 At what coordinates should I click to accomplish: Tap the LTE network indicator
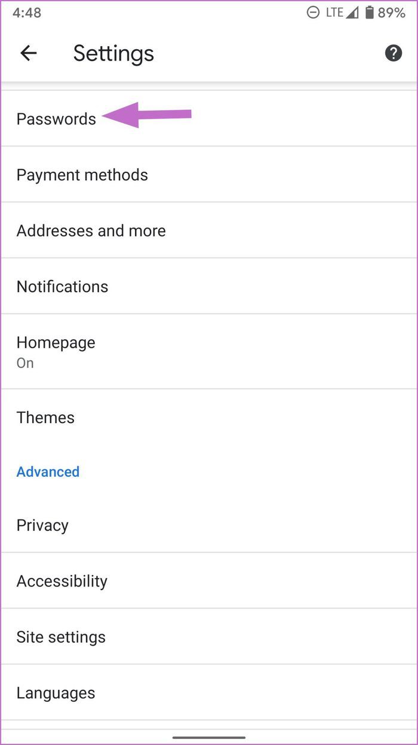coord(334,13)
